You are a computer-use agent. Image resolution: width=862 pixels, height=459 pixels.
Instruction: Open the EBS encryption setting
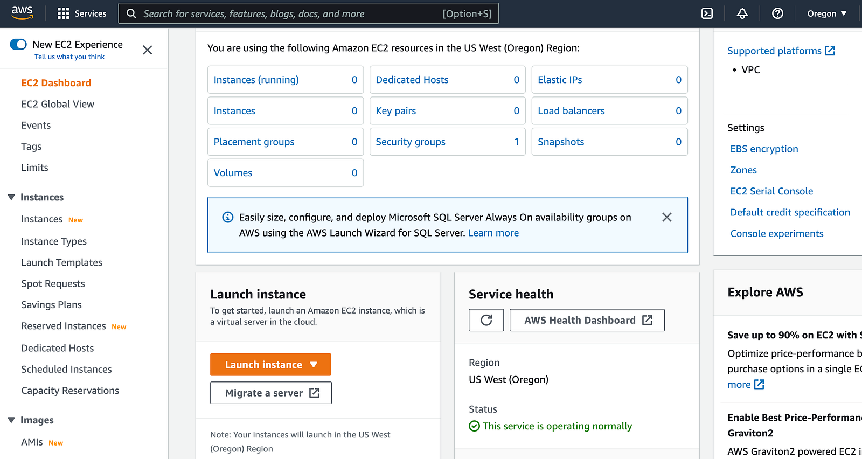764,149
